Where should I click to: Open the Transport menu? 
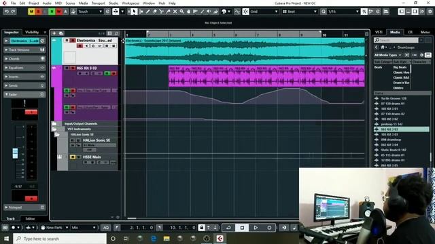tap(98, 3)
